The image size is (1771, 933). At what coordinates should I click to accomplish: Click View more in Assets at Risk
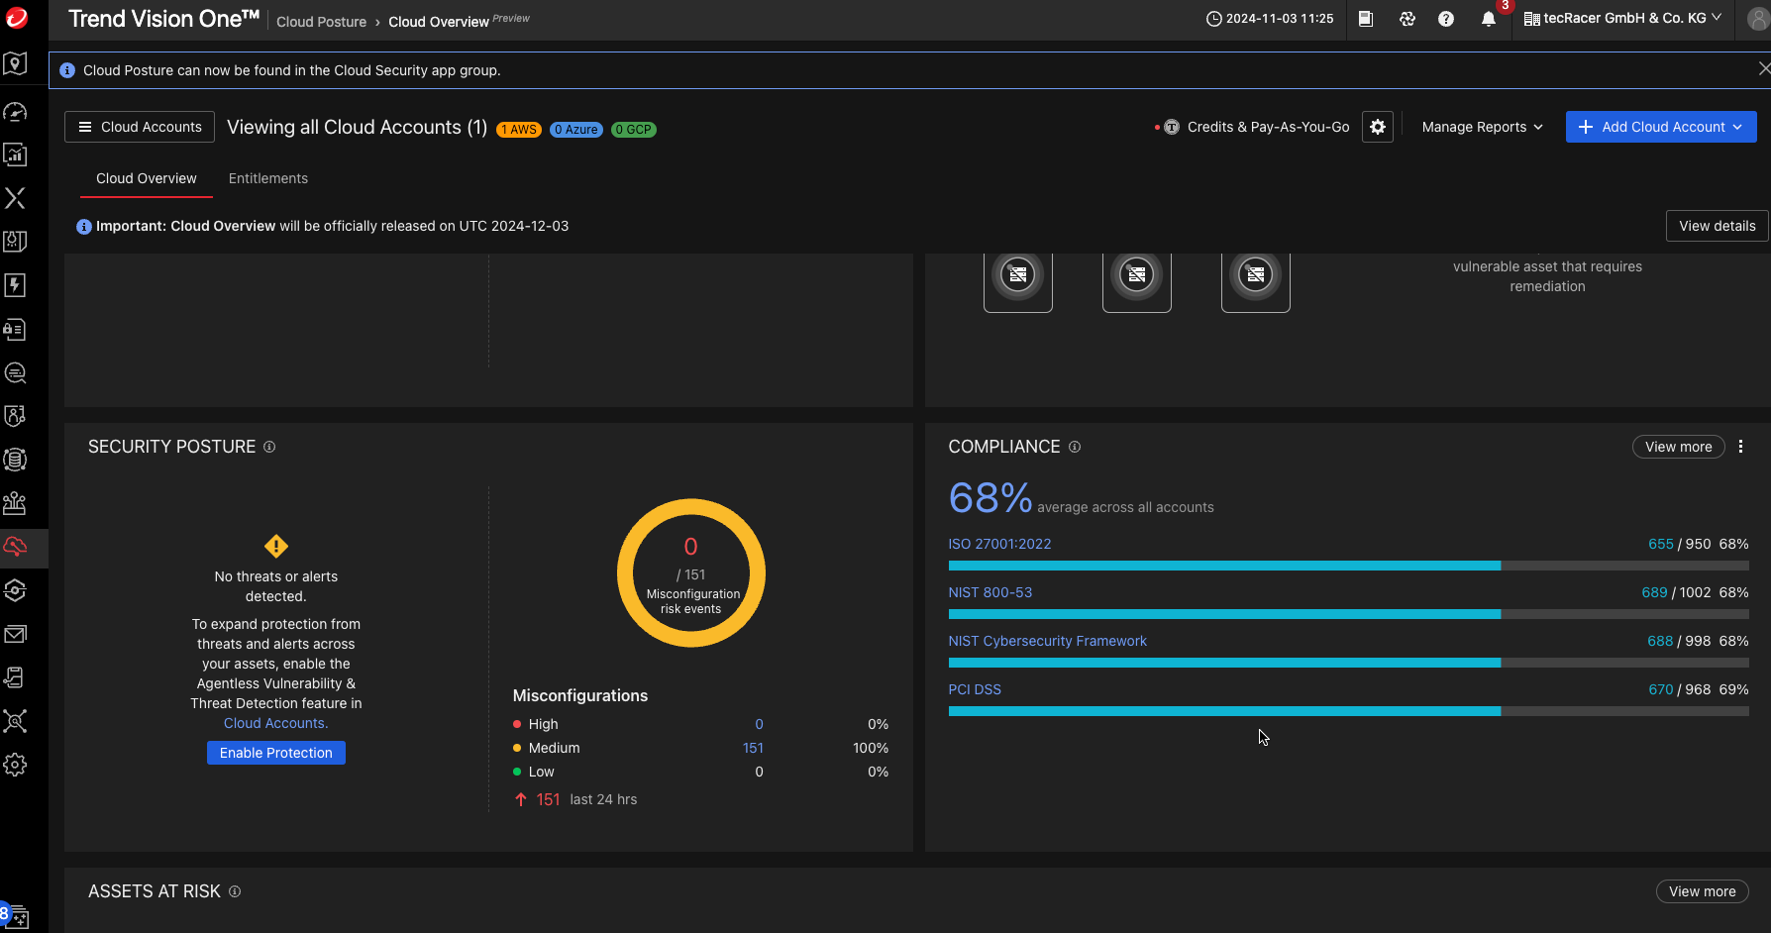[1702, 891]
